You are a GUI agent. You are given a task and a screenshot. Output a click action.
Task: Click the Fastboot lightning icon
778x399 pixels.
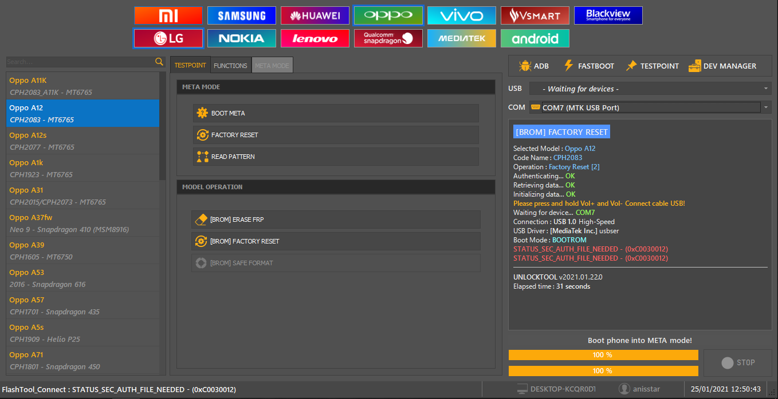(x=569, y=66)
